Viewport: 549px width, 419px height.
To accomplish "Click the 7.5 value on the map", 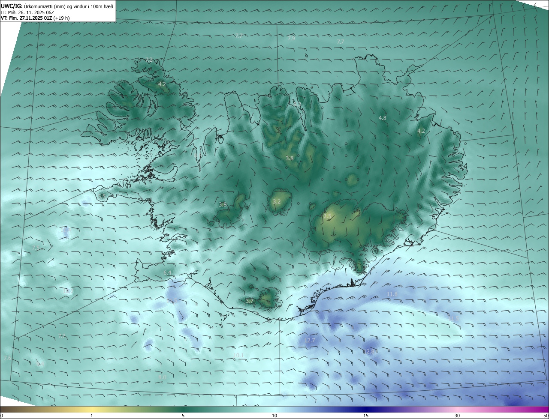I will point(36,248).
